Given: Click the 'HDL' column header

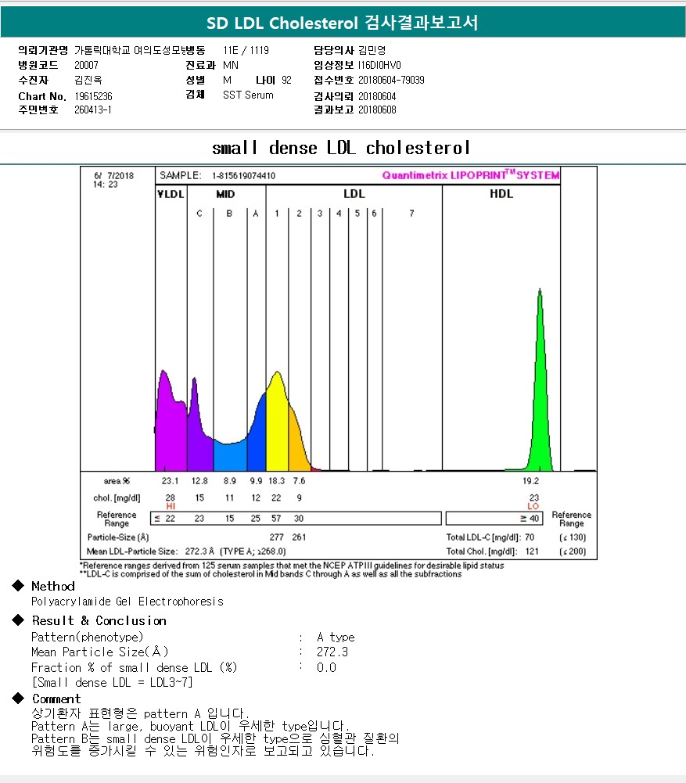Looking at the screenshot, I should tap(501, 194).
